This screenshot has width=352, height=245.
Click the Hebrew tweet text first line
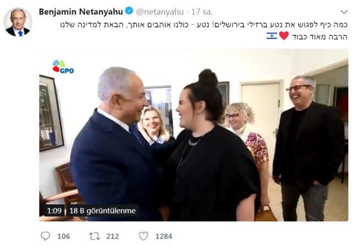point(204,25)
